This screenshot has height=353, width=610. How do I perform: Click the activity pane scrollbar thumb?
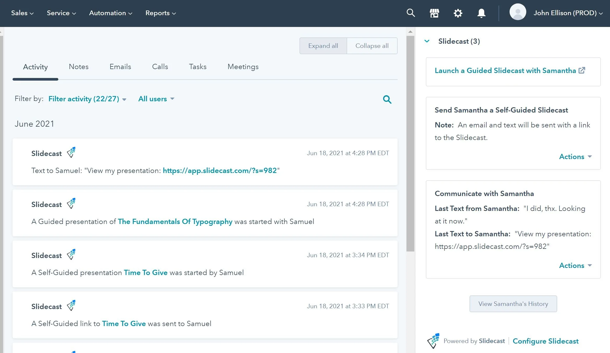pyautogui.click(x=410, y=143)
